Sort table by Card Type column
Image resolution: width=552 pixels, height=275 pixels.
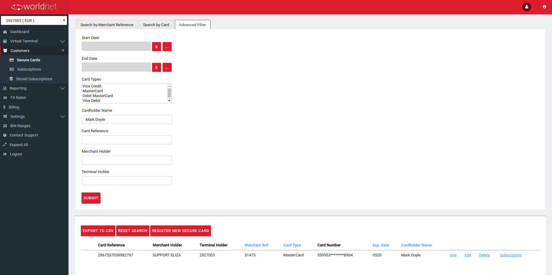(x=292, y=245)
